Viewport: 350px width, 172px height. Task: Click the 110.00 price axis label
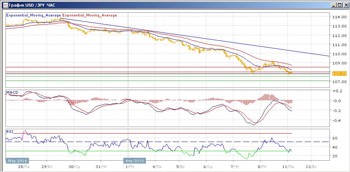click(339, 54)
